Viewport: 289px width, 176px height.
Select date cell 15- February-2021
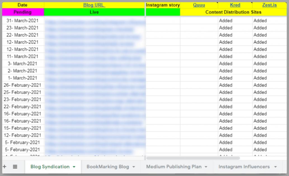(x=23, y=128)
